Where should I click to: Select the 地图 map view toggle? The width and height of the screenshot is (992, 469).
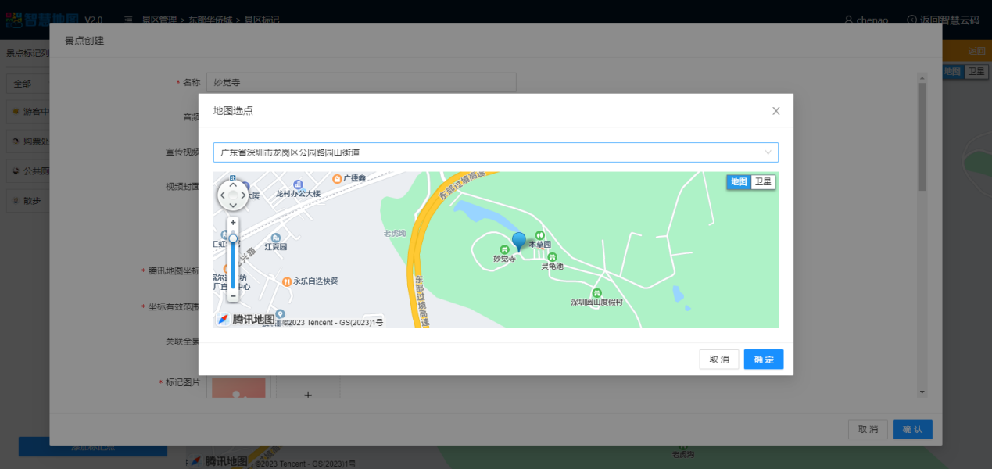pyautogui.click(x=739, y=182)
